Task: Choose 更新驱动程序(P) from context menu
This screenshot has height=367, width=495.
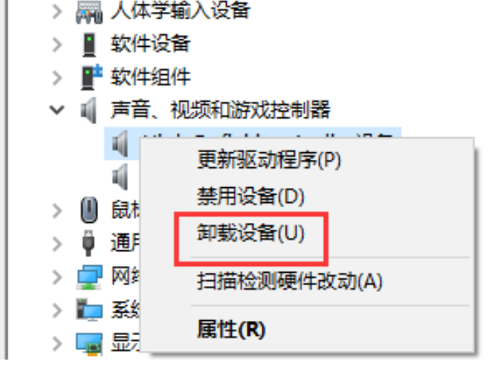Action: pos(269,160)
